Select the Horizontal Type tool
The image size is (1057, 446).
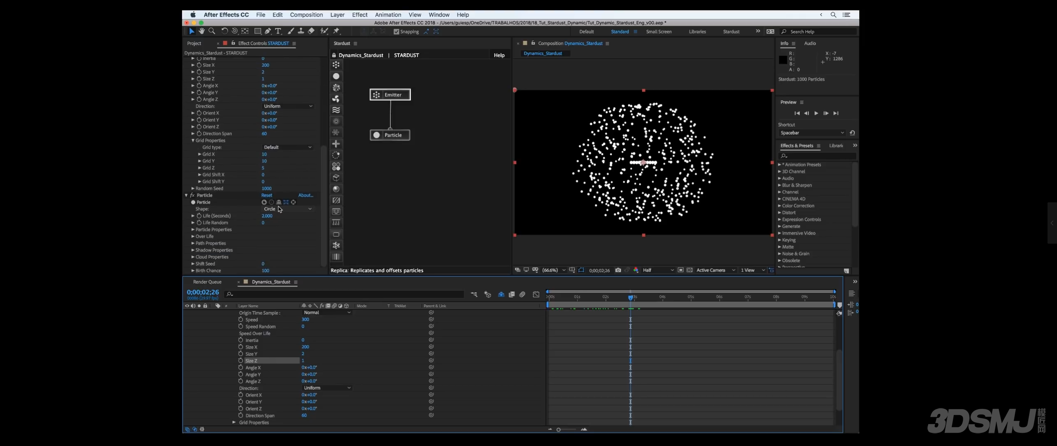click(x=278, y=31)
